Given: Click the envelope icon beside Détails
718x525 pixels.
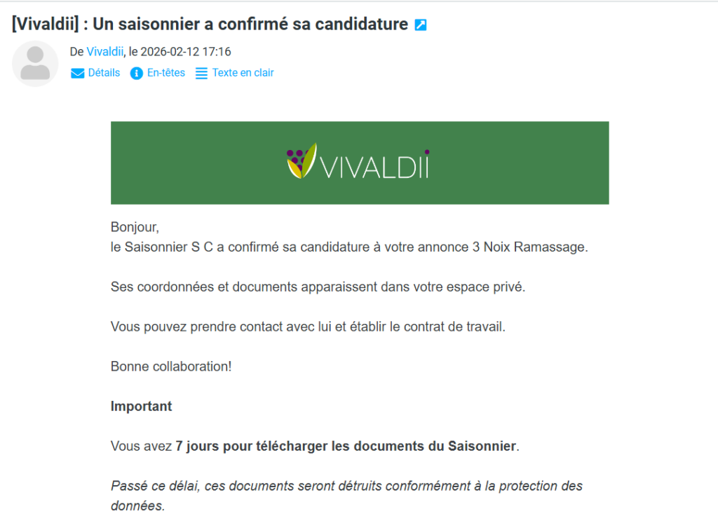Looking at the screenshot, I should point(78,73).
